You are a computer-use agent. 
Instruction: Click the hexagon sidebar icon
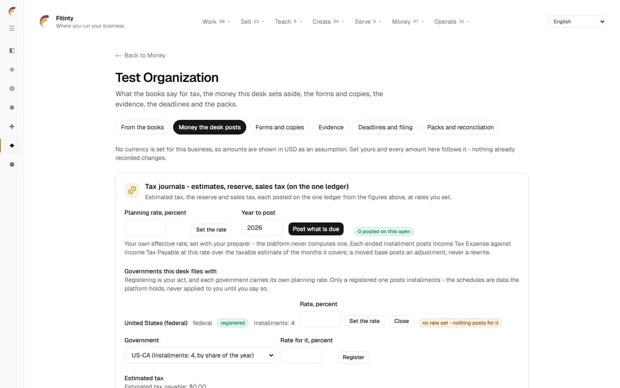[x=12, y=165]
